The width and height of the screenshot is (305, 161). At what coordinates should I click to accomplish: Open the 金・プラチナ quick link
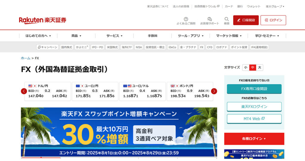(188, 47)
